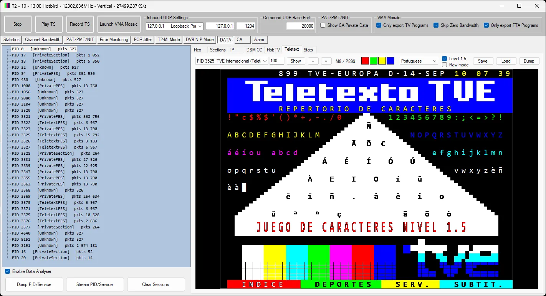Click the teletext Dump button
Image resolution: width=546 pixels, height=296 pixels.
[529, 61]
